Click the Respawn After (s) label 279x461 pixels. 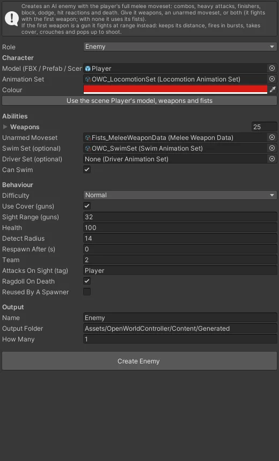pos(28,249)
